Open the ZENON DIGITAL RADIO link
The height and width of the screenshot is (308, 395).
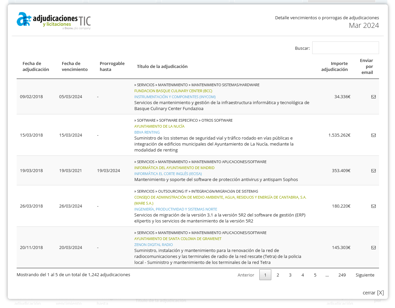tap(153, 245)
